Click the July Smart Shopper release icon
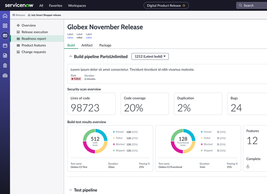Screen dimensions: 267x194 pyautogui.click(x=29, y=15)
